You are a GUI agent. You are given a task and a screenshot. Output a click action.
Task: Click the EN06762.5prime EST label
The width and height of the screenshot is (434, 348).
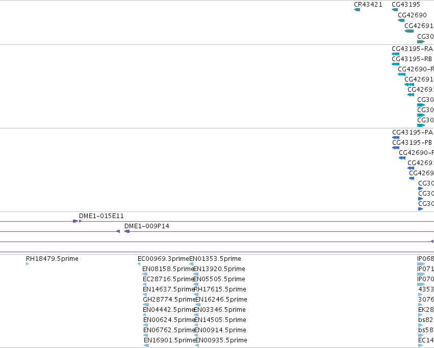[x=169, y=331]
